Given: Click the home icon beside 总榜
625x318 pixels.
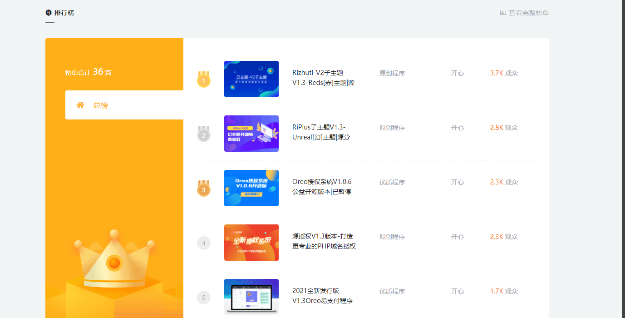Looking at the screenshot, I should click(x=80, y=105).
